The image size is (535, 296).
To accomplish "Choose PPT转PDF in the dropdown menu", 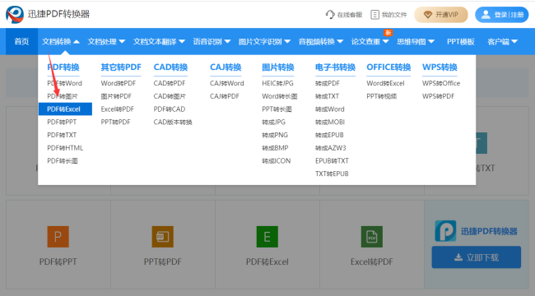I will (x=116, y=122).
